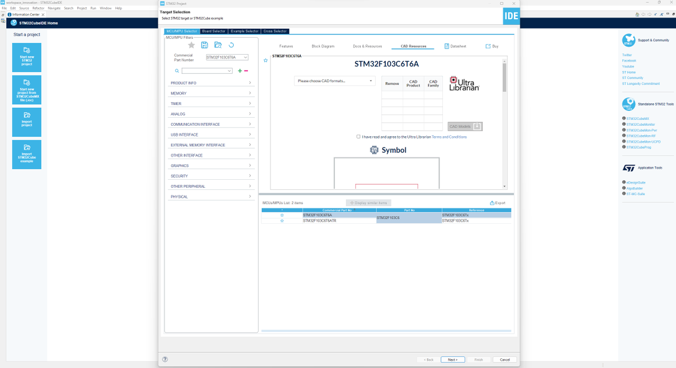Click the reset filters circular arrow icon
Viewport: 676px width, 368px height.
click(x=231, y=45)
